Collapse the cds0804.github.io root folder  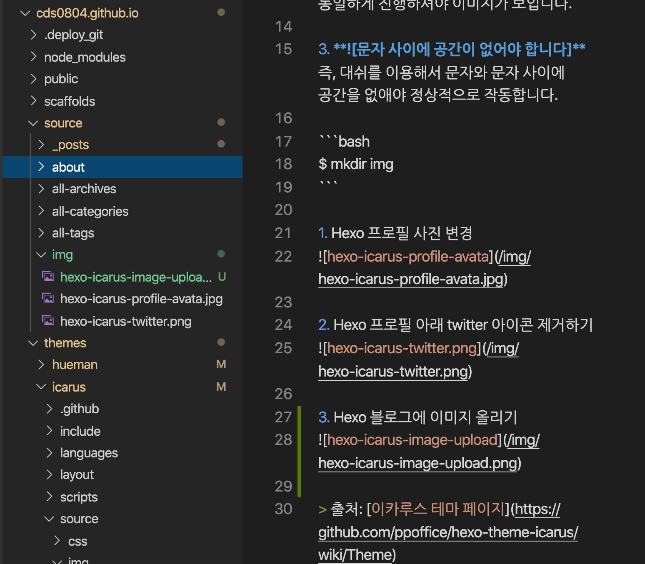25,13
